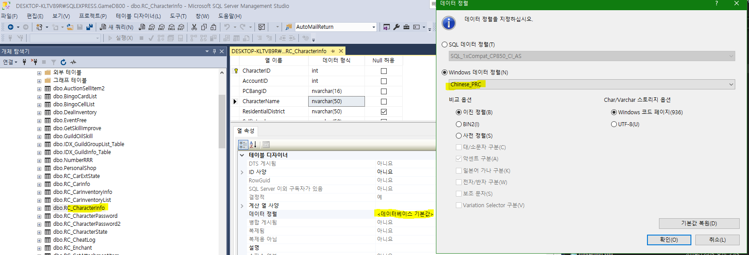Toggle Null allowed checkbox for CharacterID

click(x=384, y=71)
